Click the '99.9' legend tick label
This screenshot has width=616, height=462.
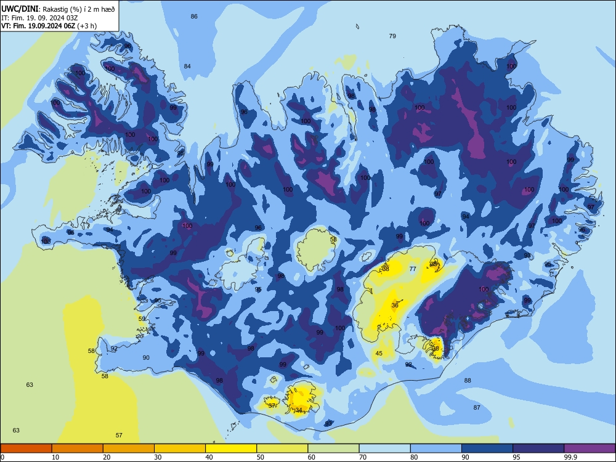point(570,457)
